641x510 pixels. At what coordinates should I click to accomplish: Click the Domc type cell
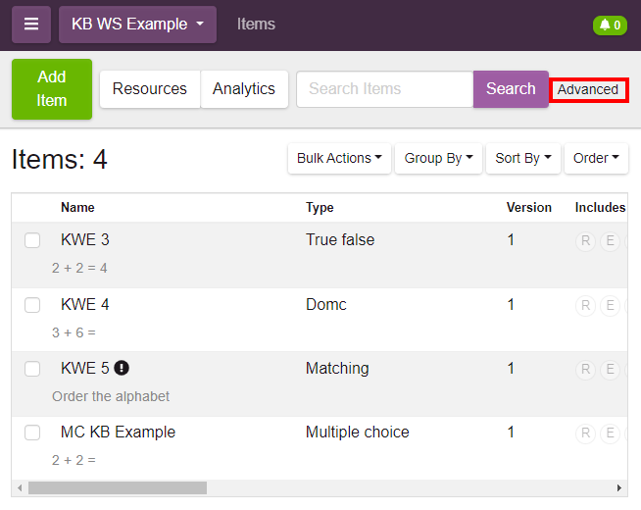[325, 305]
